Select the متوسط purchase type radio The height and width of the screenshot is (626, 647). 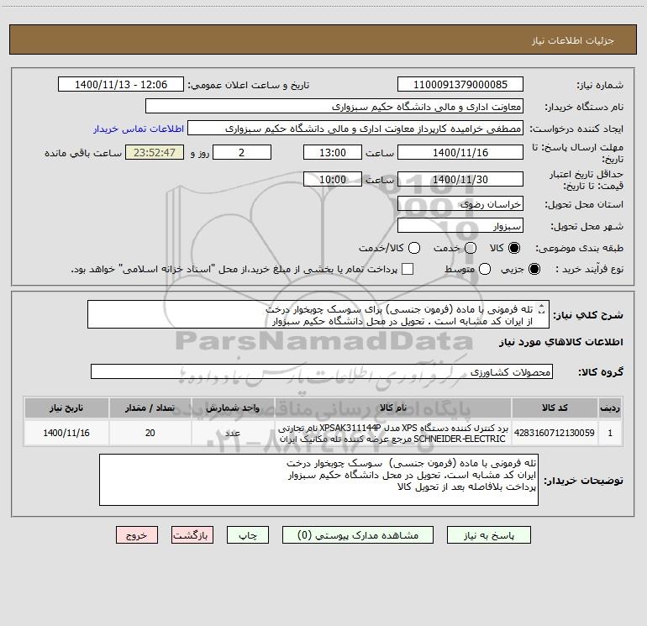(x=485, y=269)
